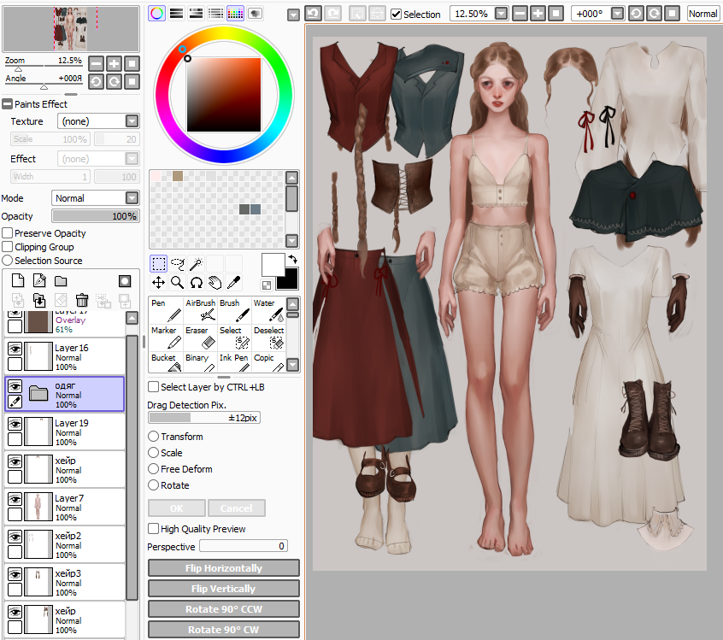This screenshot has width=723, height=640.
Task: Choose the Select pen tool
Action: (x=234, y=338)
